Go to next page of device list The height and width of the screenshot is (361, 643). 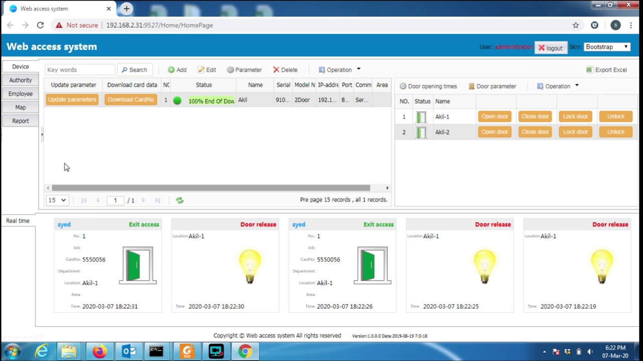(x=143, y=200)
